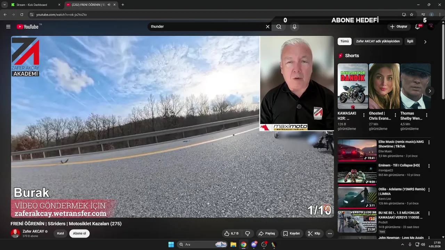The height and width of the screenshot is (250, 445).
Task: Select the İlgili filter chip
Action: tap(410, 41)
